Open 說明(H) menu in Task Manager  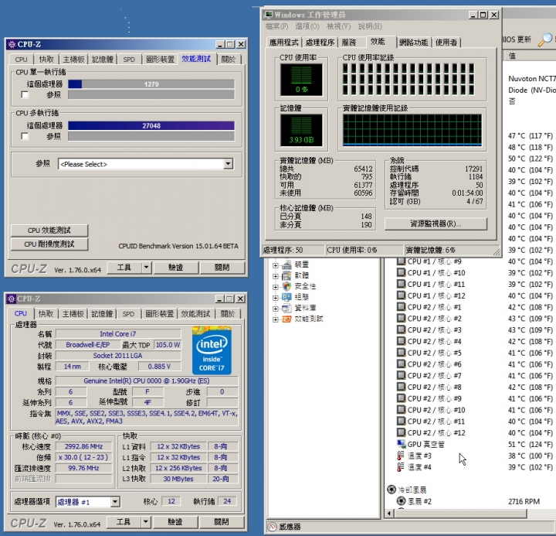click(370, 26)
